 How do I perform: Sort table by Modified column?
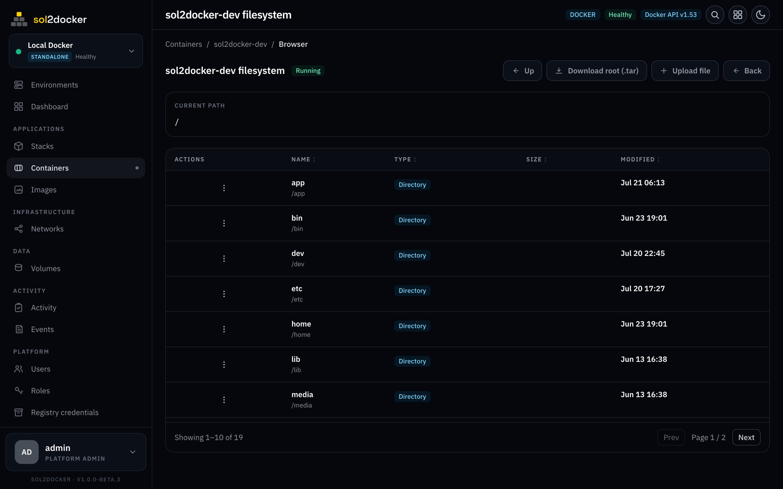tap(640, 159)
